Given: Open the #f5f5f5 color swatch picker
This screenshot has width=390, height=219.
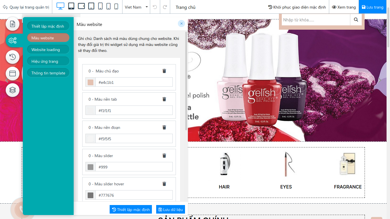Looking at the screenshot, I should coord(91,139).
